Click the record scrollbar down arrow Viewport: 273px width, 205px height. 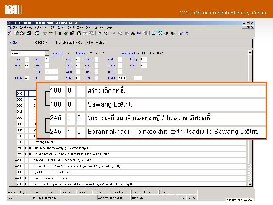[x=250, y=184]
